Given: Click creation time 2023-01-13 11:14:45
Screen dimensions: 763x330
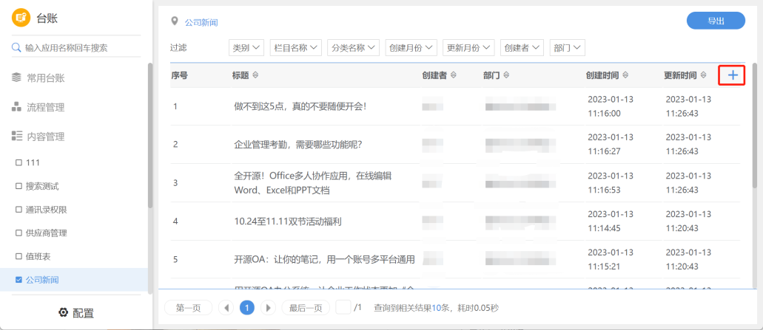Looking at the screenshot, I should coord(611,221).
